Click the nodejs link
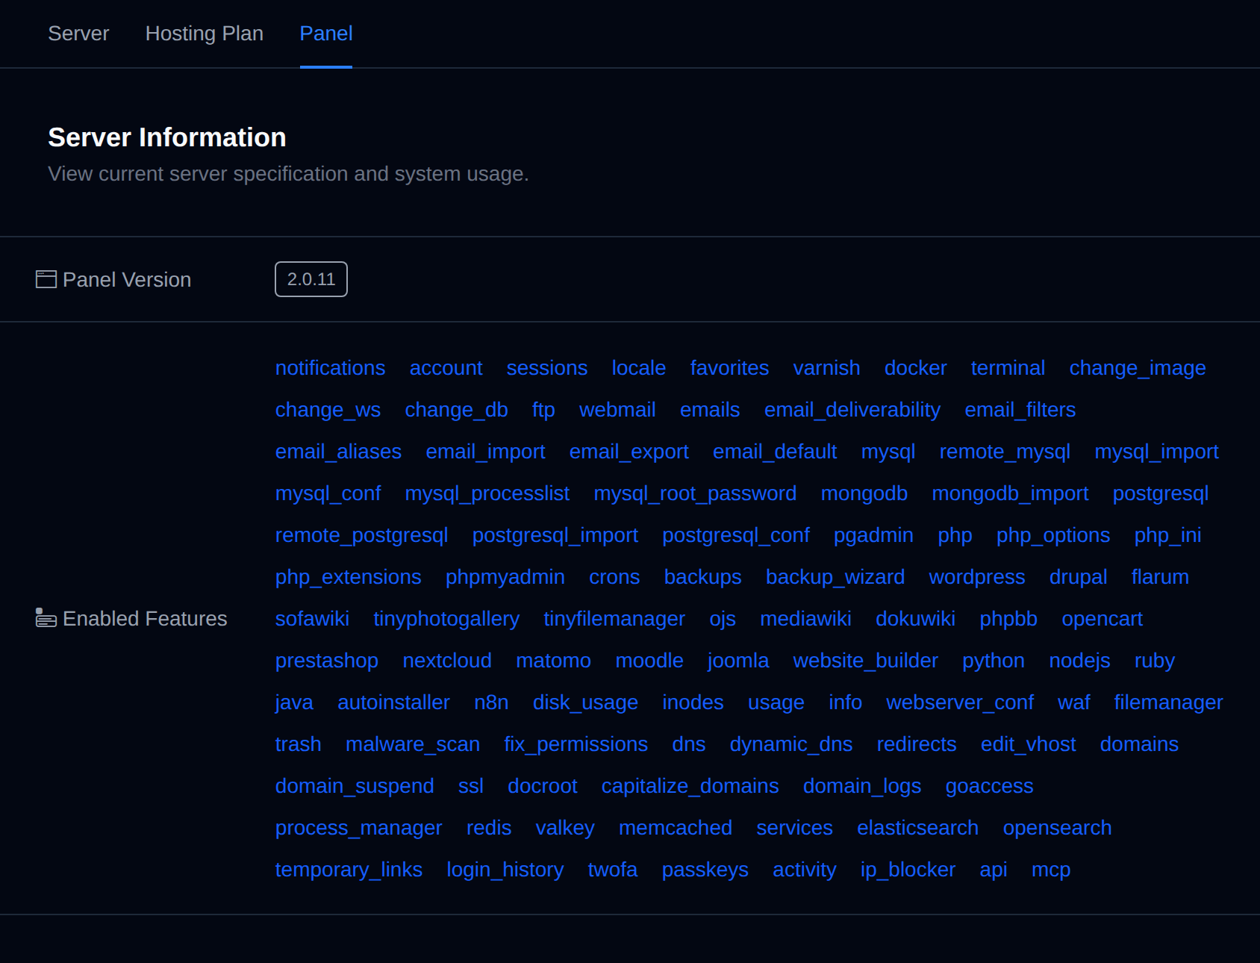 (x=1080, y=661)
